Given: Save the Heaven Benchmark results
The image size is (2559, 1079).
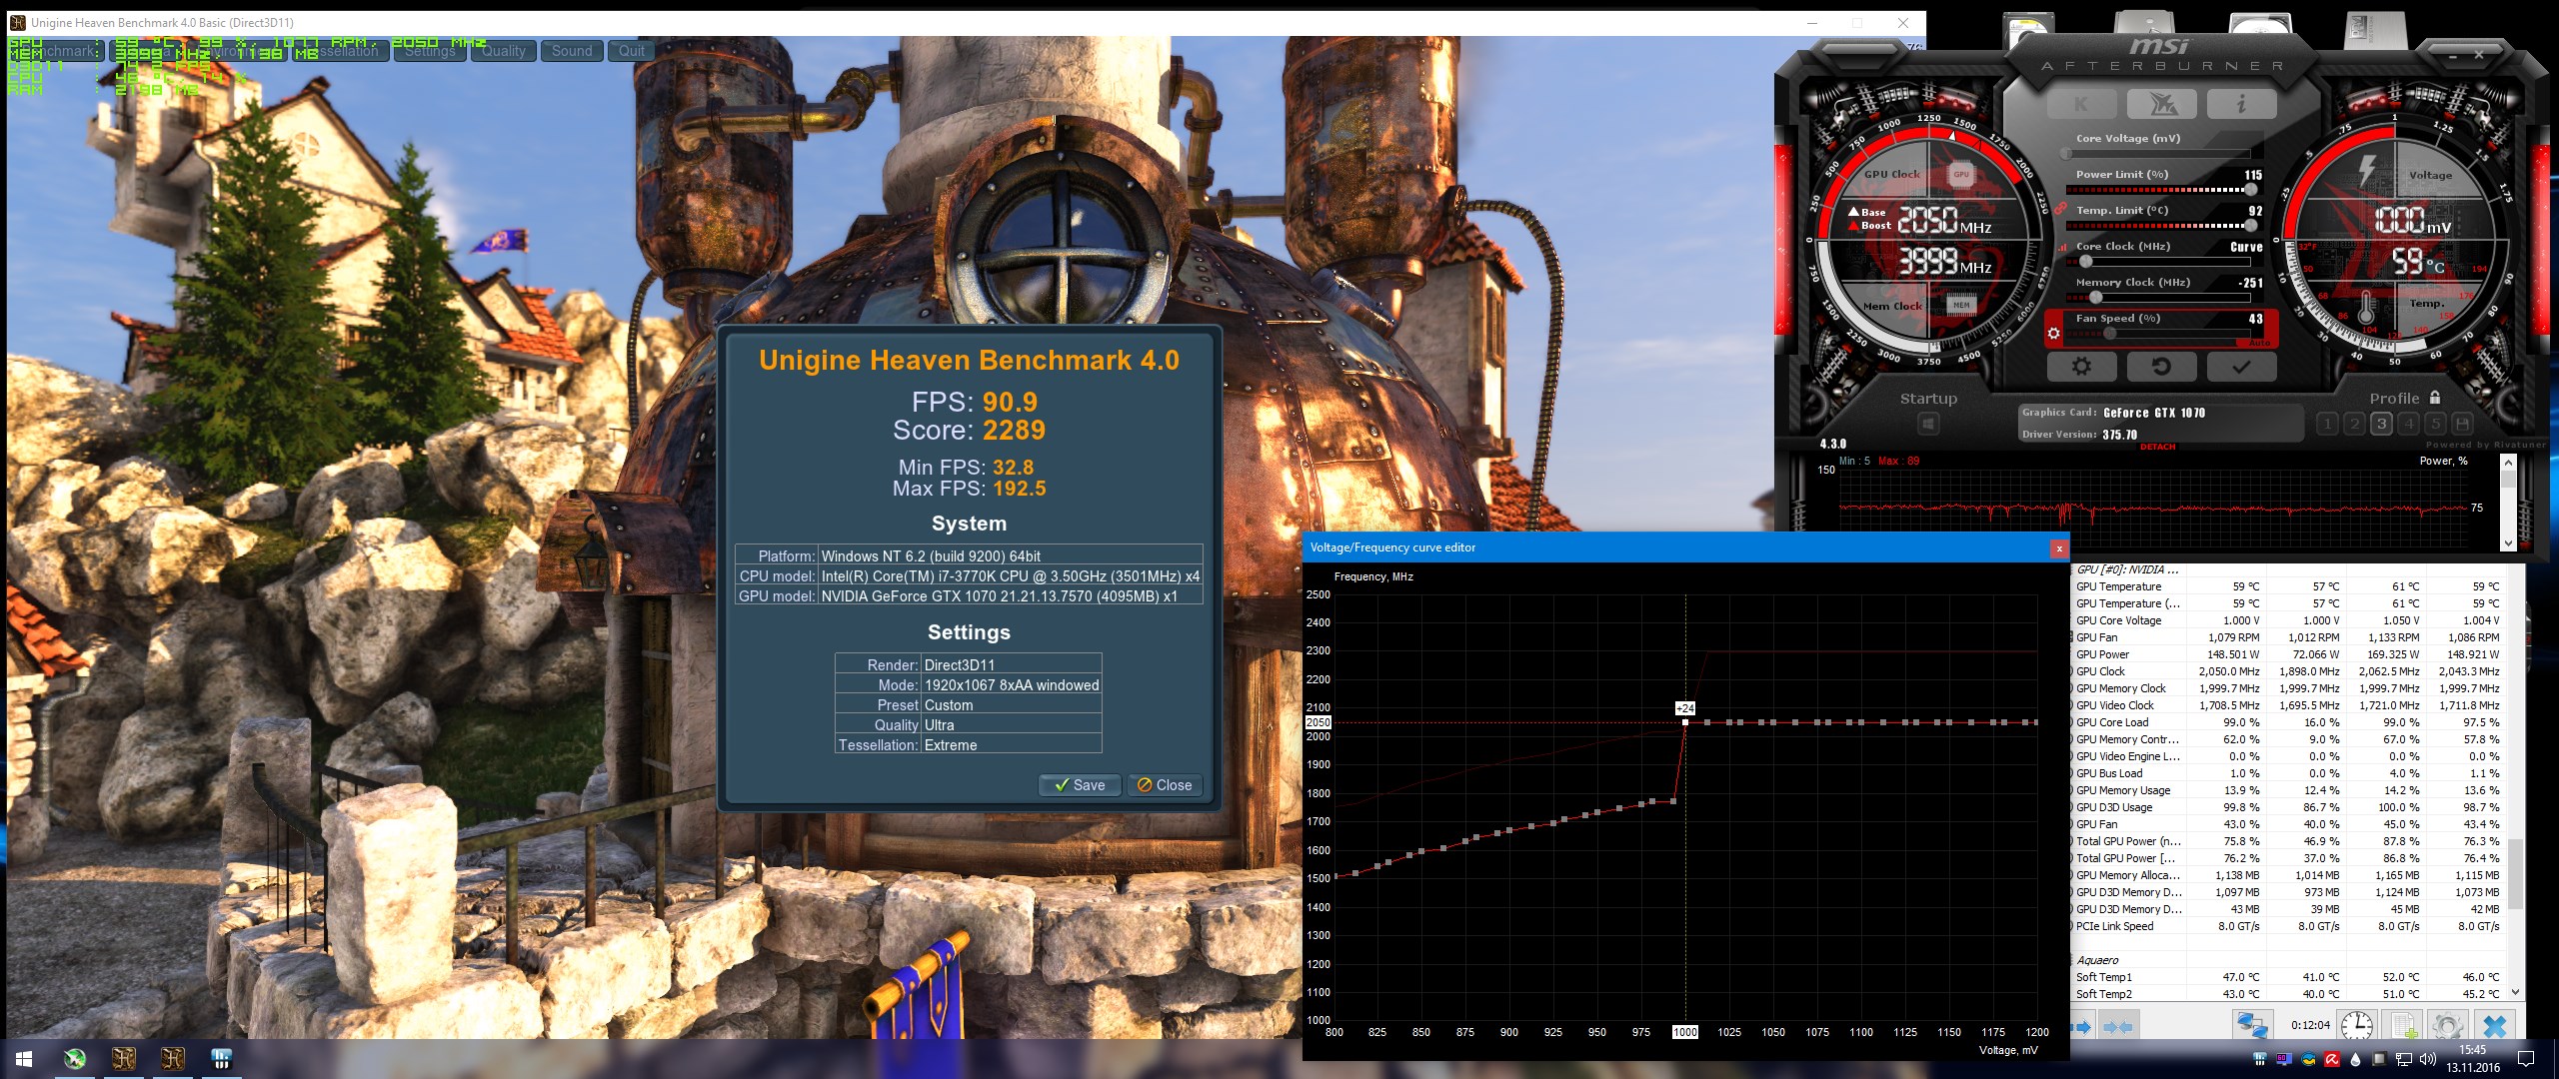Looking at the screenshot, I should tap(1078, 785).
